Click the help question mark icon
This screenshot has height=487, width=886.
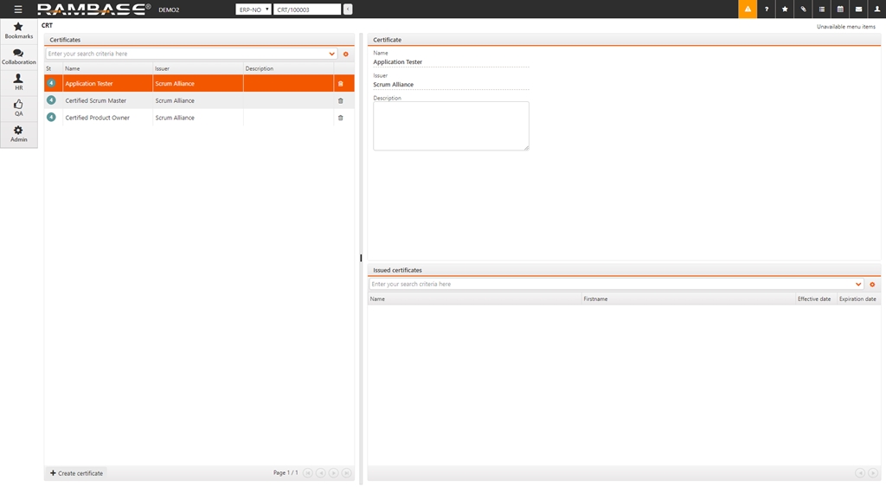click(x=767, y=10)
